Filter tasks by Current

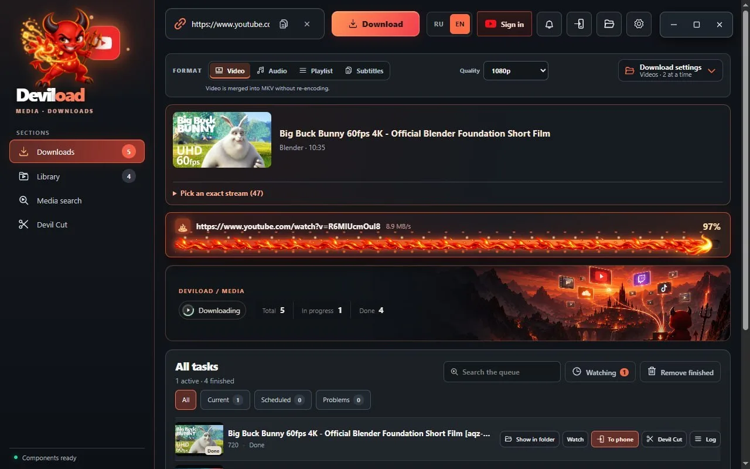(x=225, y=400)
